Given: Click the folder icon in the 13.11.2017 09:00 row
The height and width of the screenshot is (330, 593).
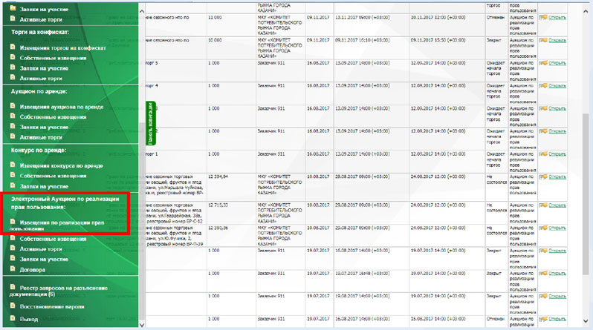Looking at the screenshot, I should coord(543,16).
